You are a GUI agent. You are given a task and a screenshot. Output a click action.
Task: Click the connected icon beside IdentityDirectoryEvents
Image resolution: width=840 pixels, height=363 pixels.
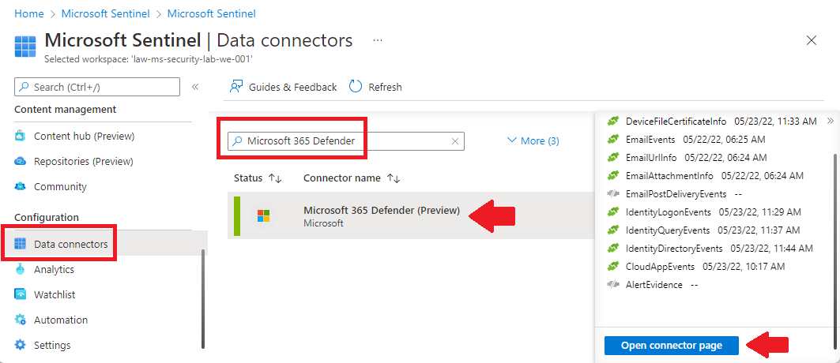pyautogui.click(x=613, y=249)
